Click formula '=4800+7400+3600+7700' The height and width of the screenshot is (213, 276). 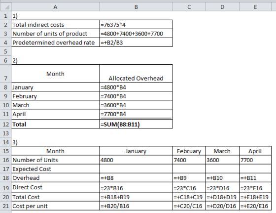(x=136, y=34)
